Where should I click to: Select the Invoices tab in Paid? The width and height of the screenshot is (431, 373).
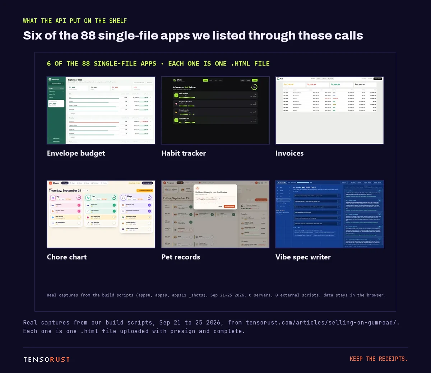tap(313, 79)
